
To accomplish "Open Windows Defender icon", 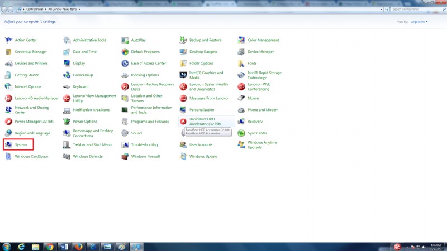I will pos(66,157).
